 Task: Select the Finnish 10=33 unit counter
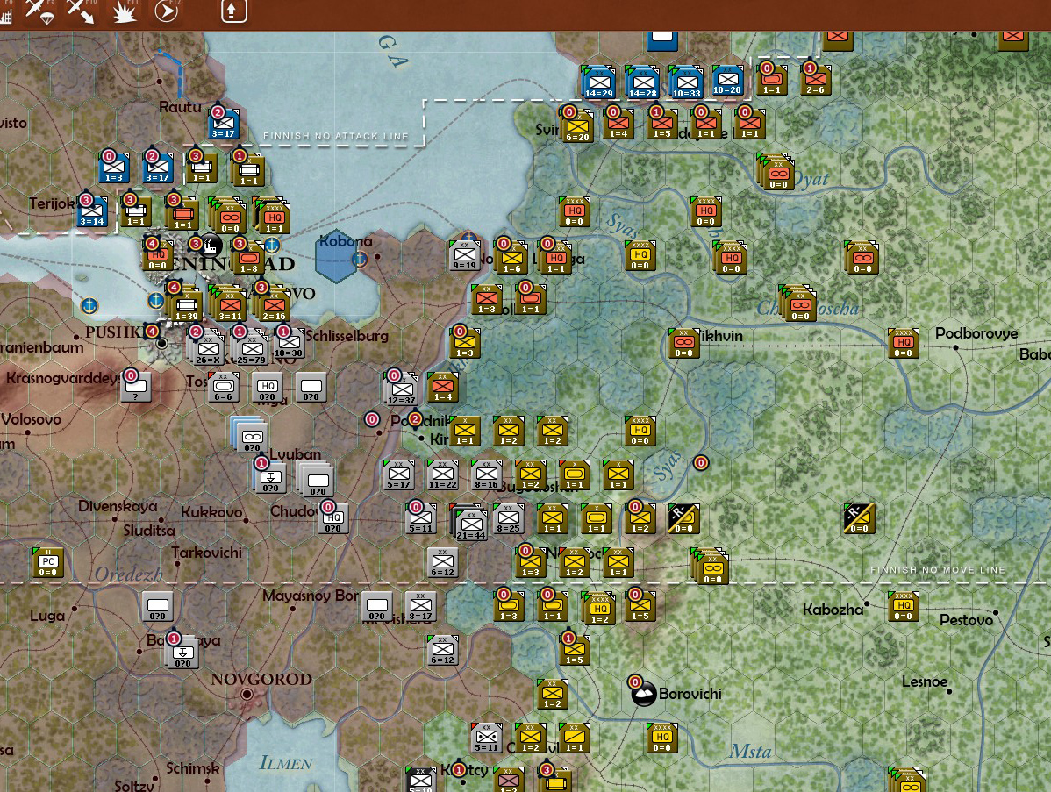pyautogui.click(x=686, y=83)
